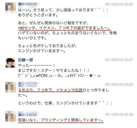Click the blurred sender name above the 23:36 message
The width and height of the screenshot is (137, 128).
pyautogui.click(x=29, y=114)
